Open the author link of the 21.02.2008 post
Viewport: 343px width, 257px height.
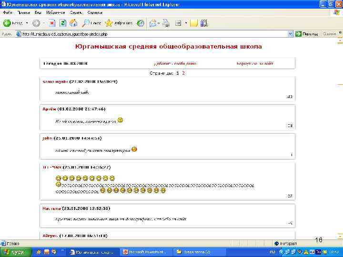point(55,81)
